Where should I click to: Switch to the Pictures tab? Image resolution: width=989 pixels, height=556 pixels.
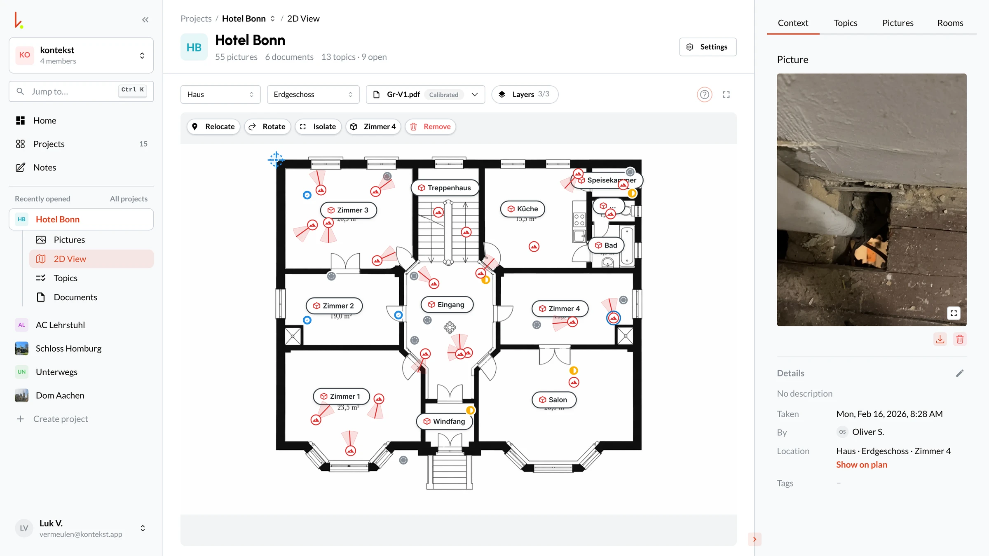tap(898, 23)
